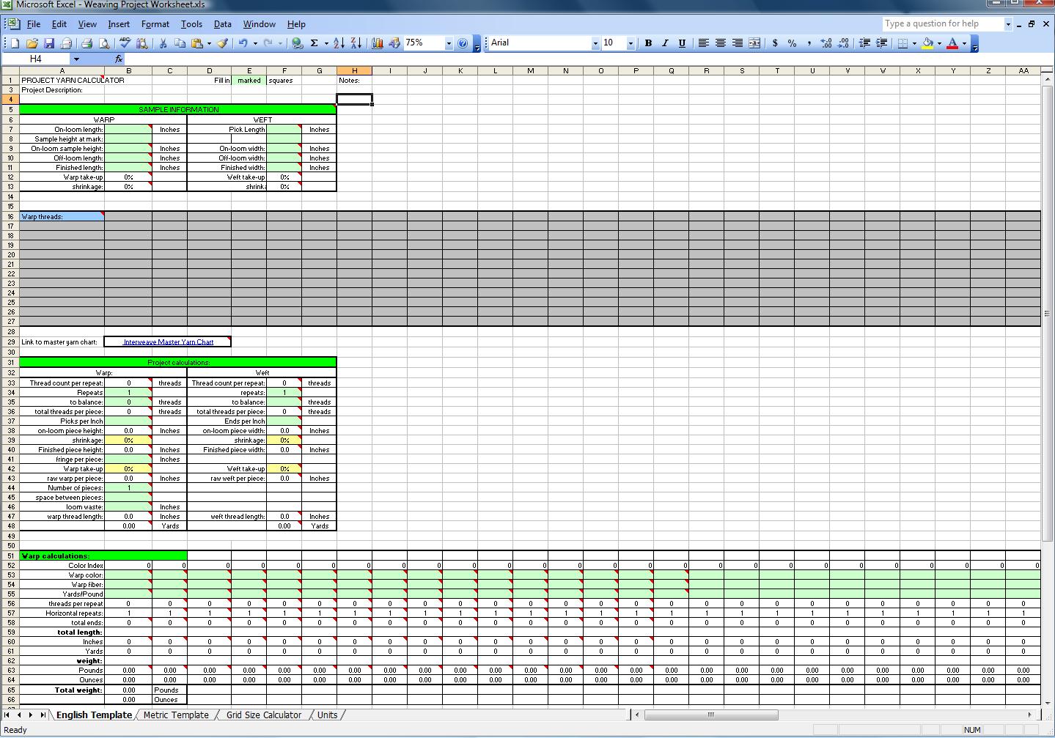Open the Chart Wizard
Viewport: 1055px width, 738px height.
[x=378, y=43]
